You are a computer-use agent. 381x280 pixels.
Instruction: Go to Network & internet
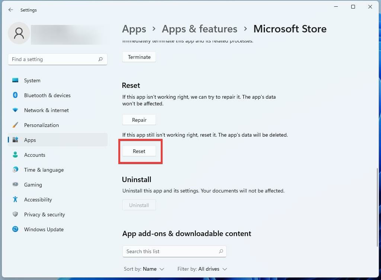pyautogui.click(x=58, y=110)
